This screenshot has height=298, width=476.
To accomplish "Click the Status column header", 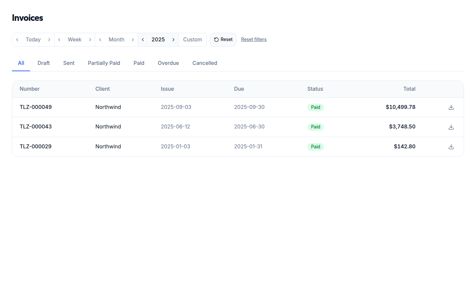I will [x=315, y=89].
